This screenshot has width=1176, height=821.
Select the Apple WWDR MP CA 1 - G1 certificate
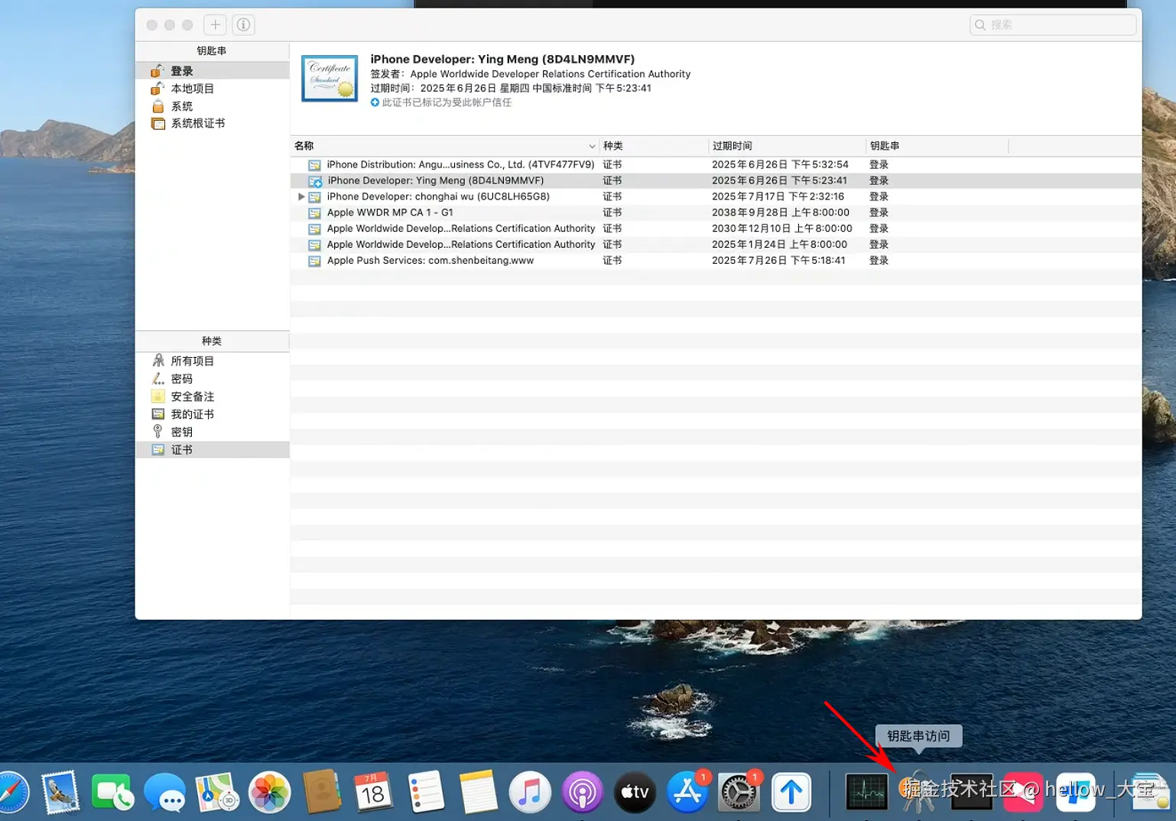click(390, 213)
